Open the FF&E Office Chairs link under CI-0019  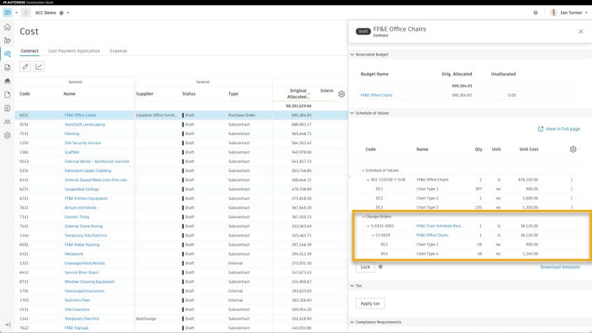point(433,235)
